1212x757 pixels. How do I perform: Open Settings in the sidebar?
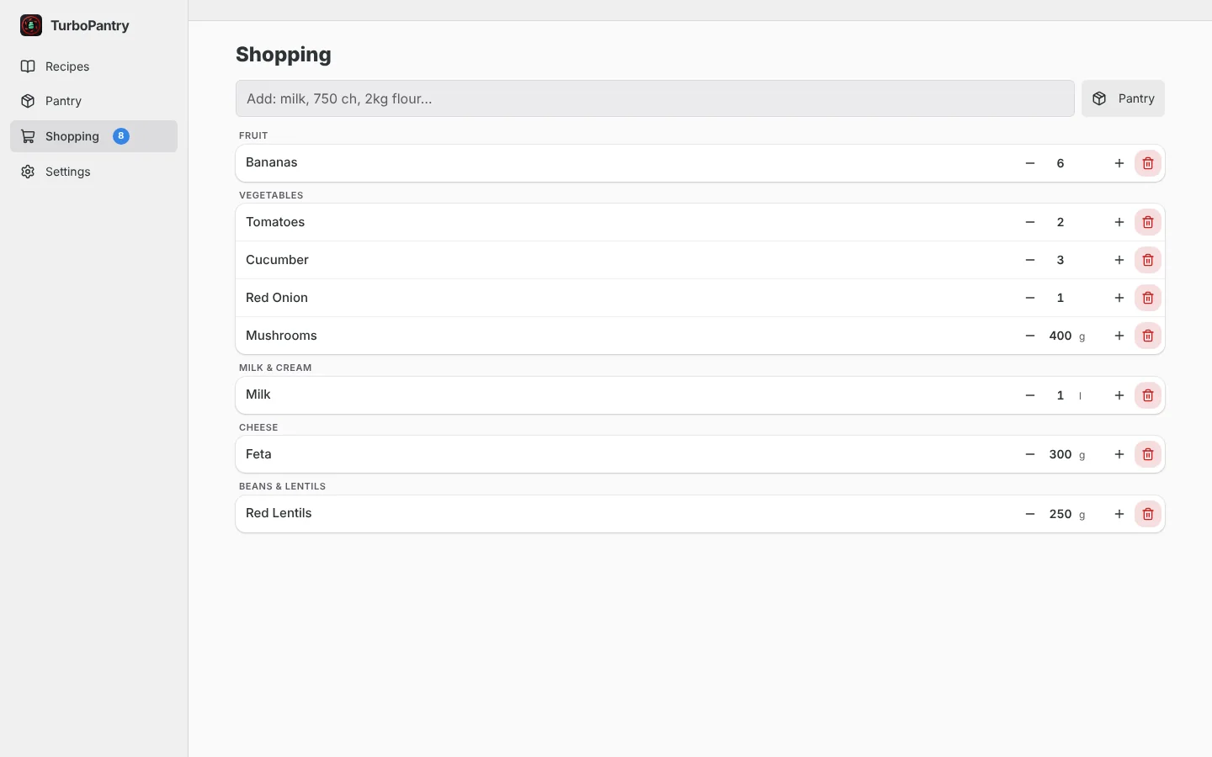pyautogui.click(x=93, y=172)
